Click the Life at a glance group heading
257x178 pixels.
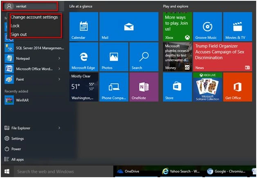coord(81,7)
